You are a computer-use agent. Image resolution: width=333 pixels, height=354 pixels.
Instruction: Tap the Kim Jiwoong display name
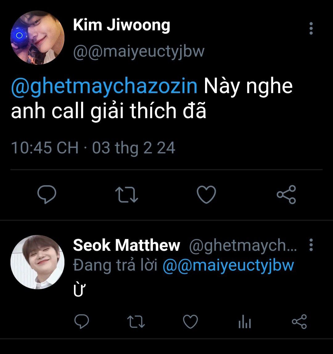[x=121, y=25]
